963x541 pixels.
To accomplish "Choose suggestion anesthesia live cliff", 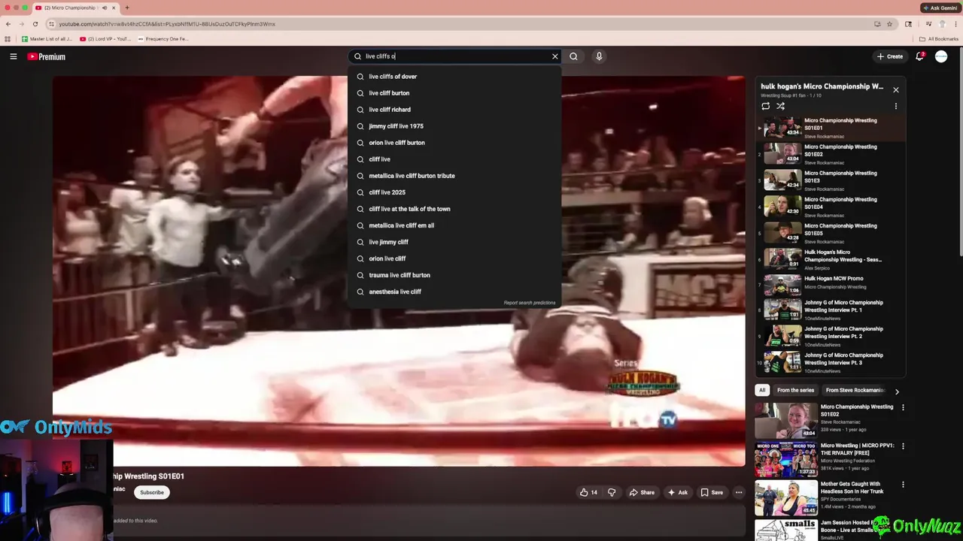I will tap(454, 292).
